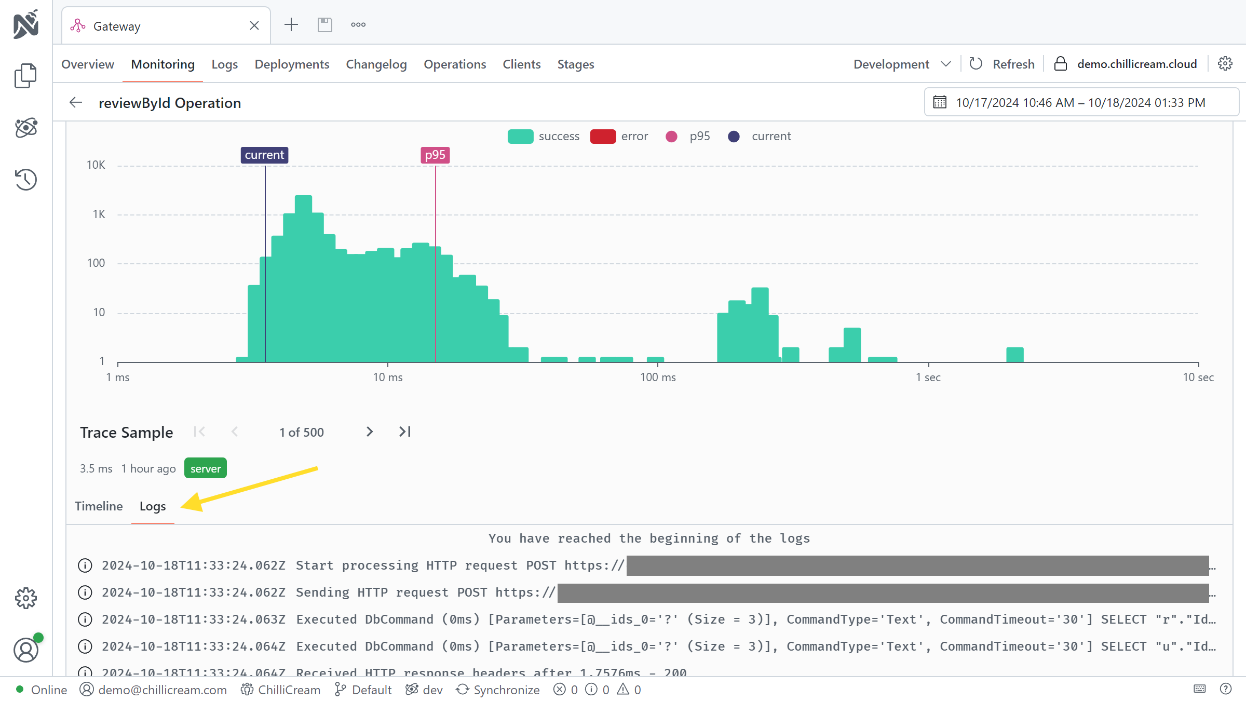Open the date range picker
This screenshot has width=1246, height=701.
click(x=1080, y=103)
